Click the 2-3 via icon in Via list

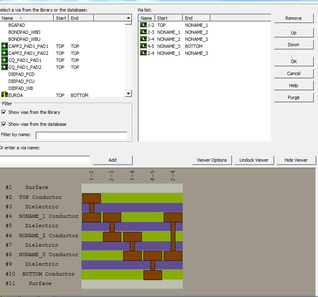[143, 32]
